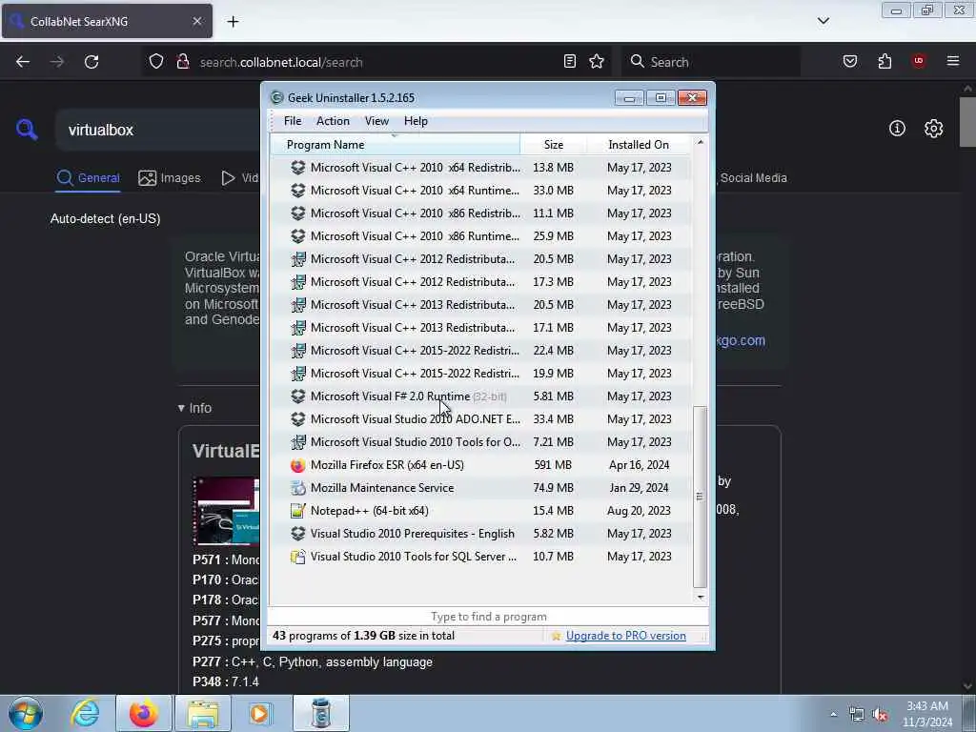Click the Visual F# 2.0 Runtime icon

(298, 396)
